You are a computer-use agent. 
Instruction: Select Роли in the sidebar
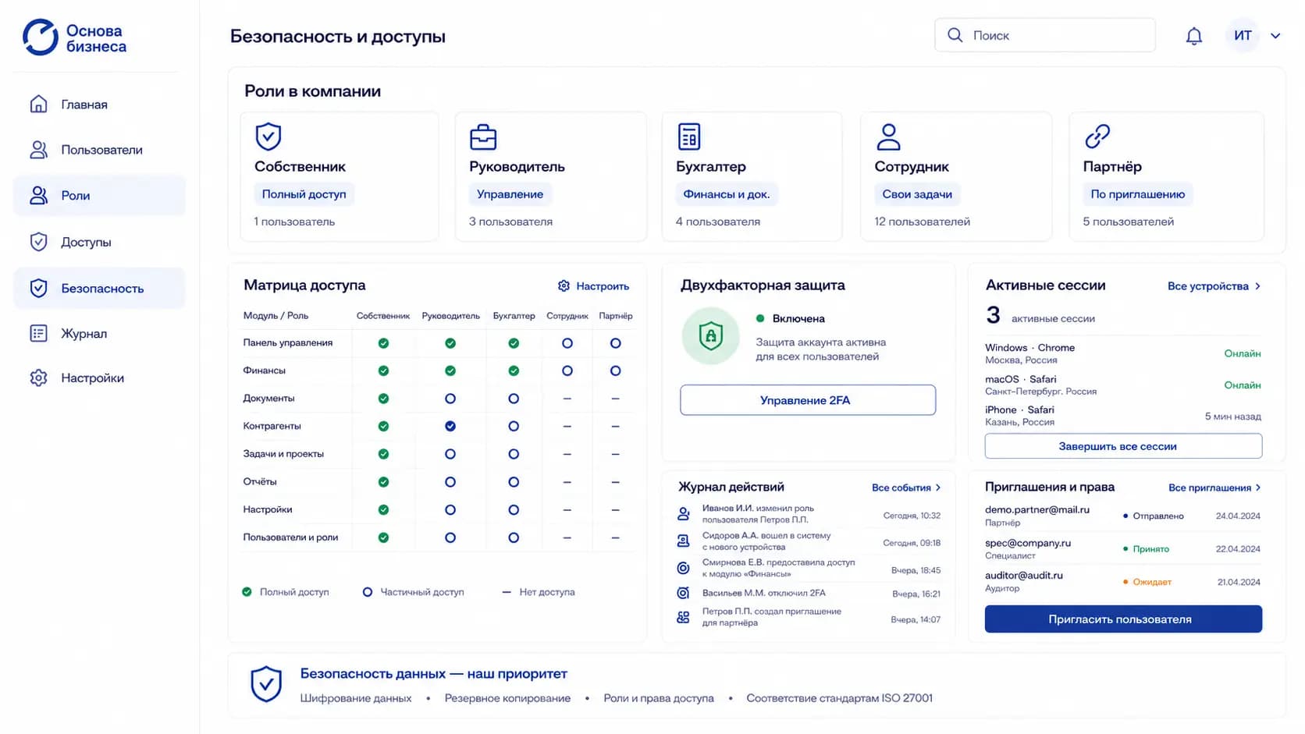(x=99, y=196)
